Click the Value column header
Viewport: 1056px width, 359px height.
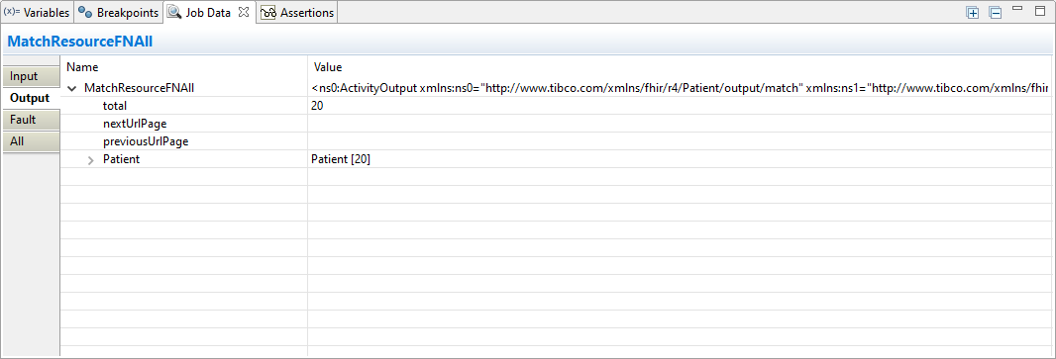pos(681,67)
